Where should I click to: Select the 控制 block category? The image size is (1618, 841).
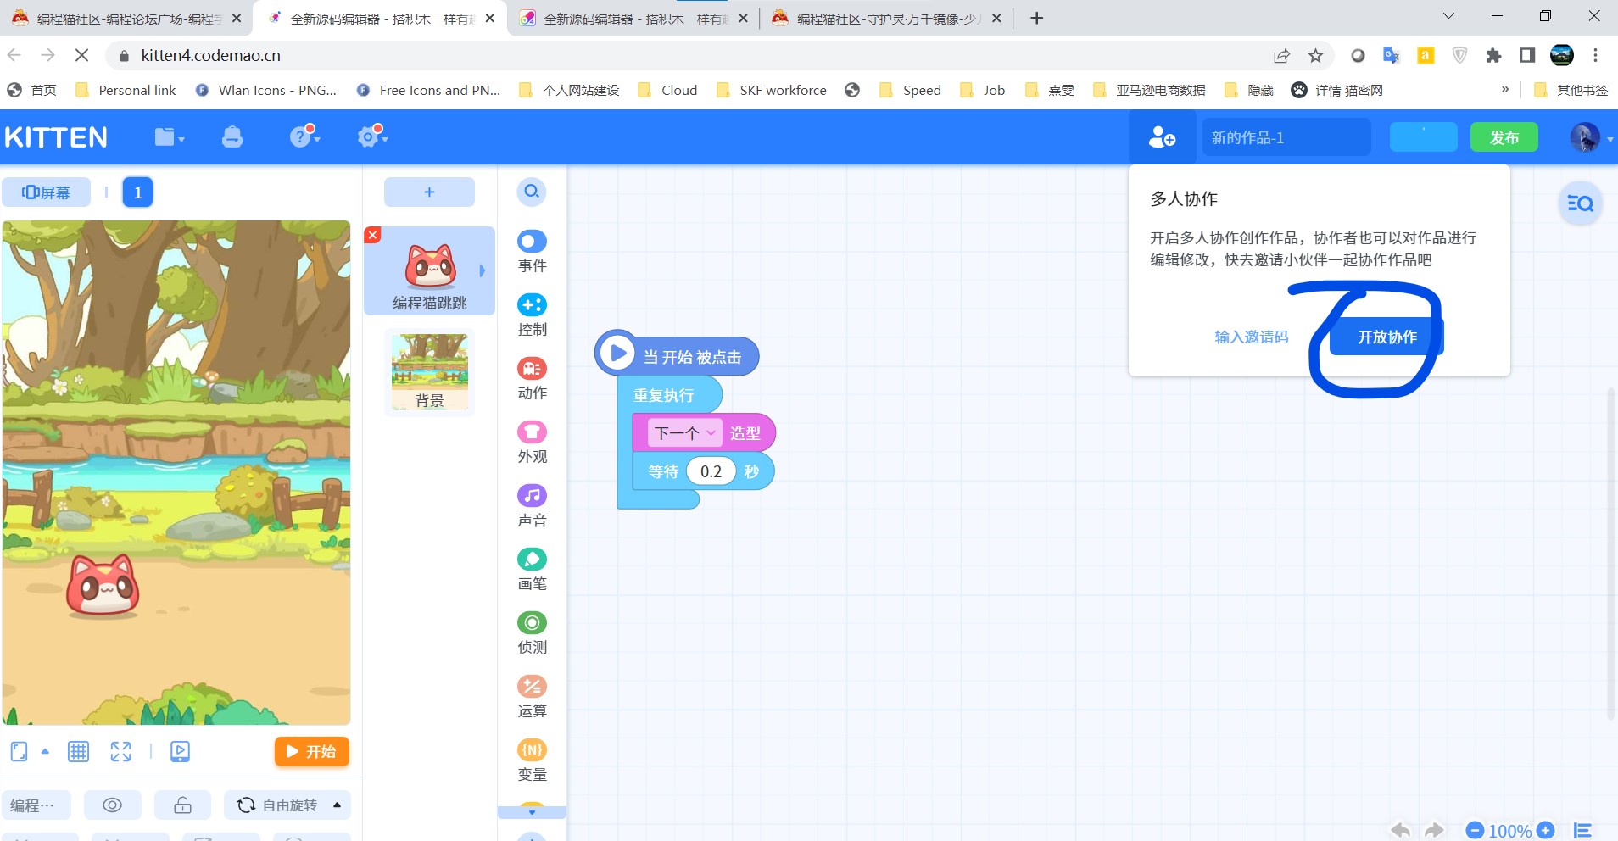532,316
